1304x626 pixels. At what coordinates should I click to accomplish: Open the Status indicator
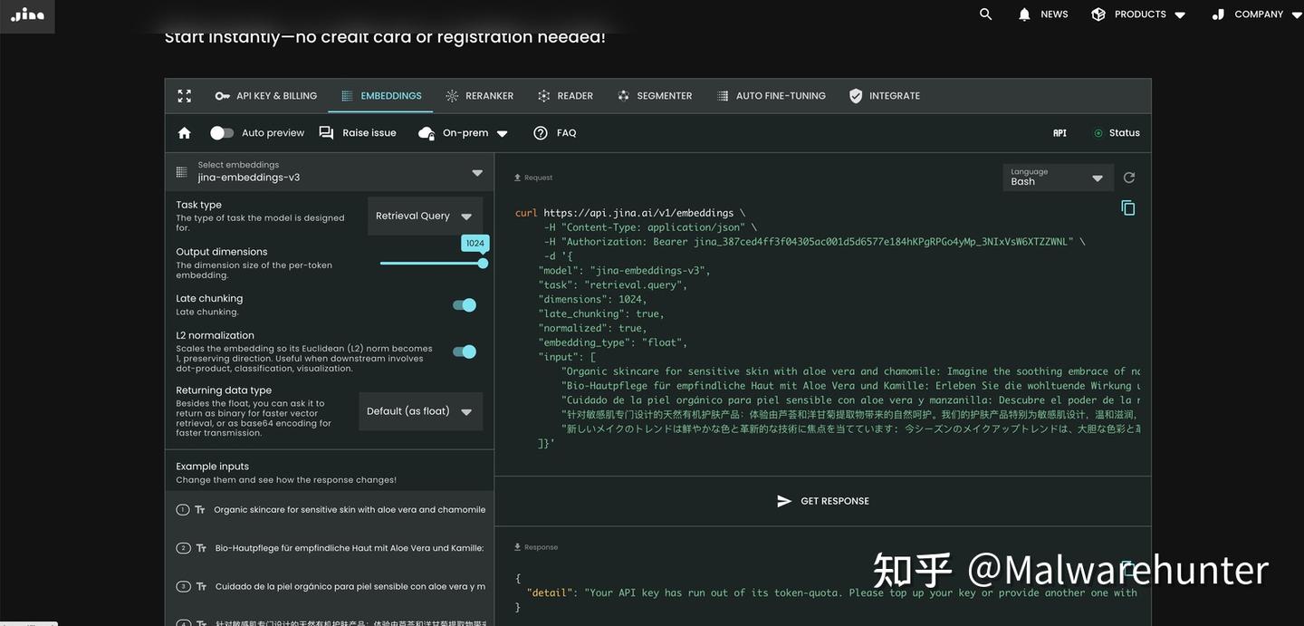[x=1117, y=133]
